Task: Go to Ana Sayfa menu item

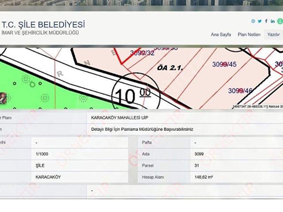Action: tap(221, 34)
